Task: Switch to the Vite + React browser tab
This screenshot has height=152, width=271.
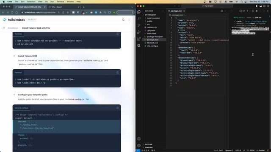Action: pos(64,7)
